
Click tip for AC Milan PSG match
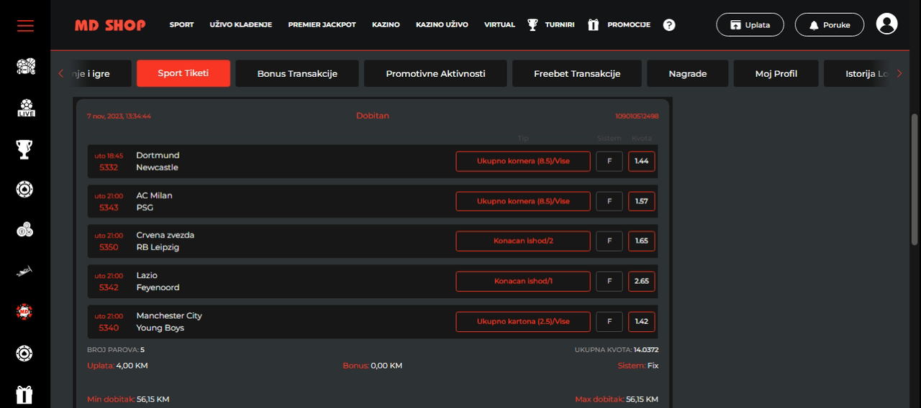523,201
